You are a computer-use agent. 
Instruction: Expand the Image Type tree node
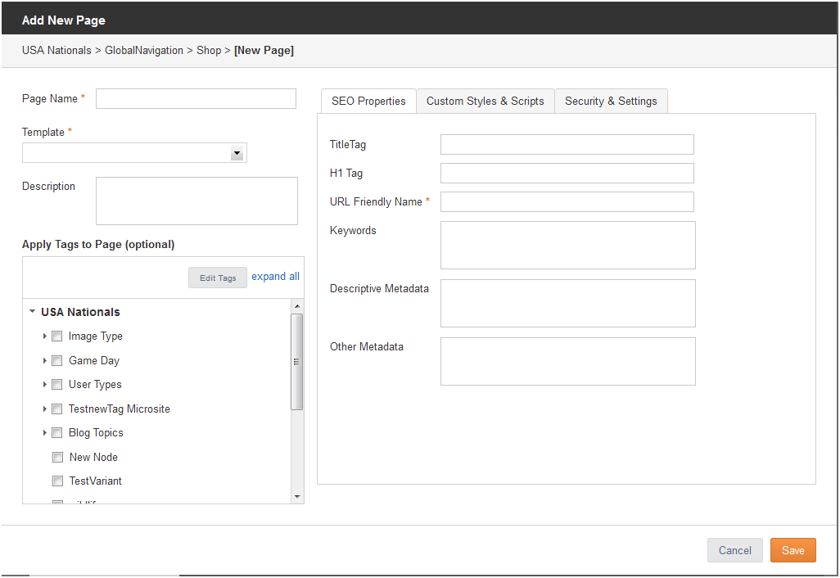tap(44, 336)
